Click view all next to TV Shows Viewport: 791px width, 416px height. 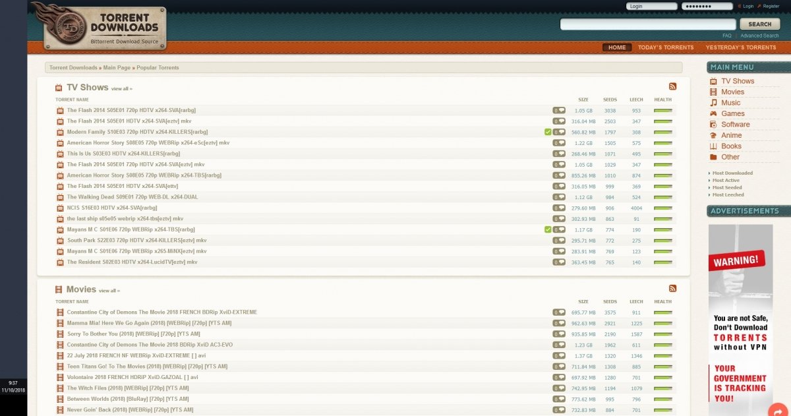coord(121,88)
